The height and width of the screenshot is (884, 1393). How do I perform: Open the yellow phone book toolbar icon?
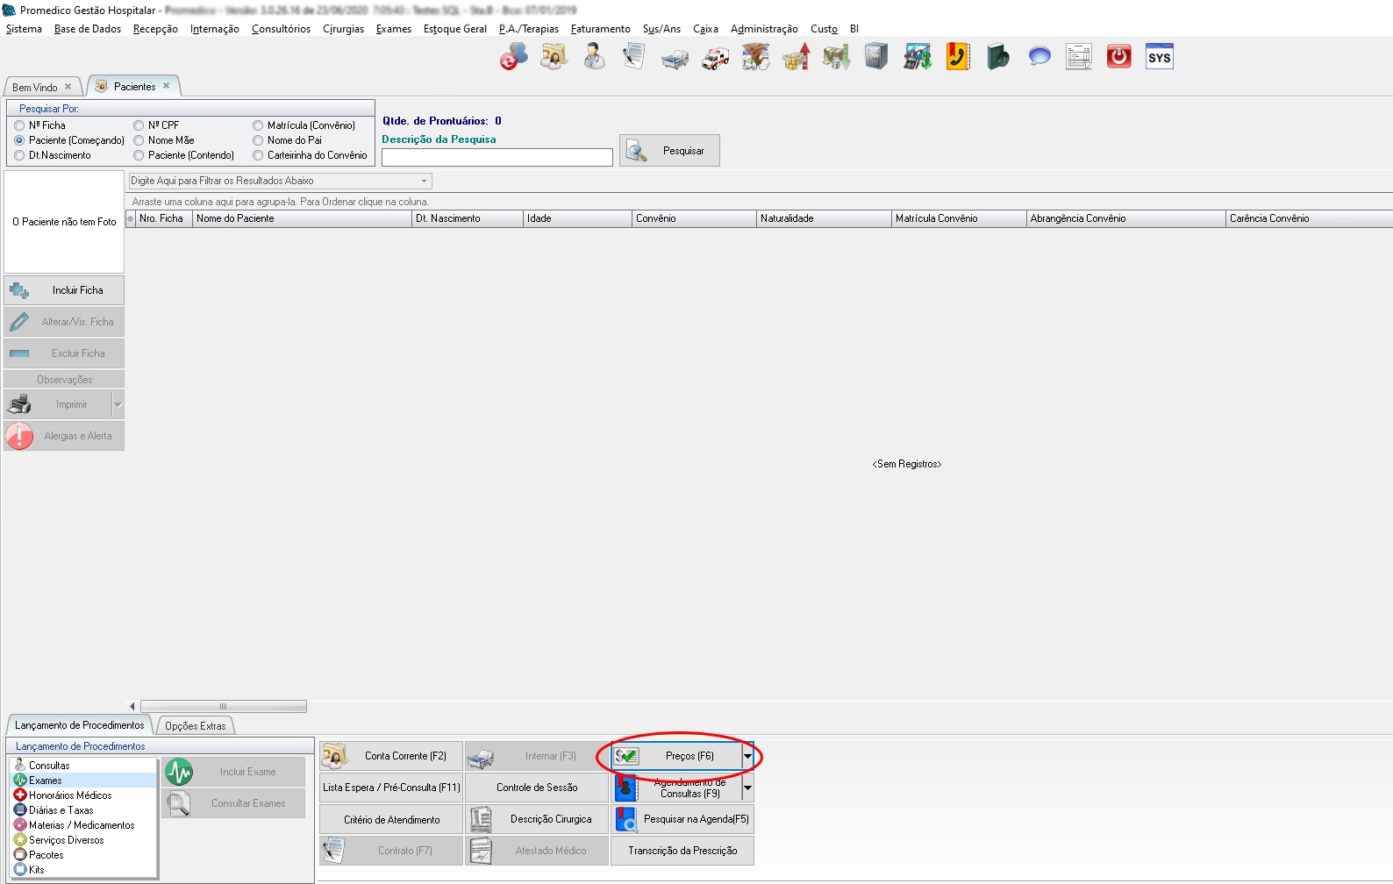(957, 58)
